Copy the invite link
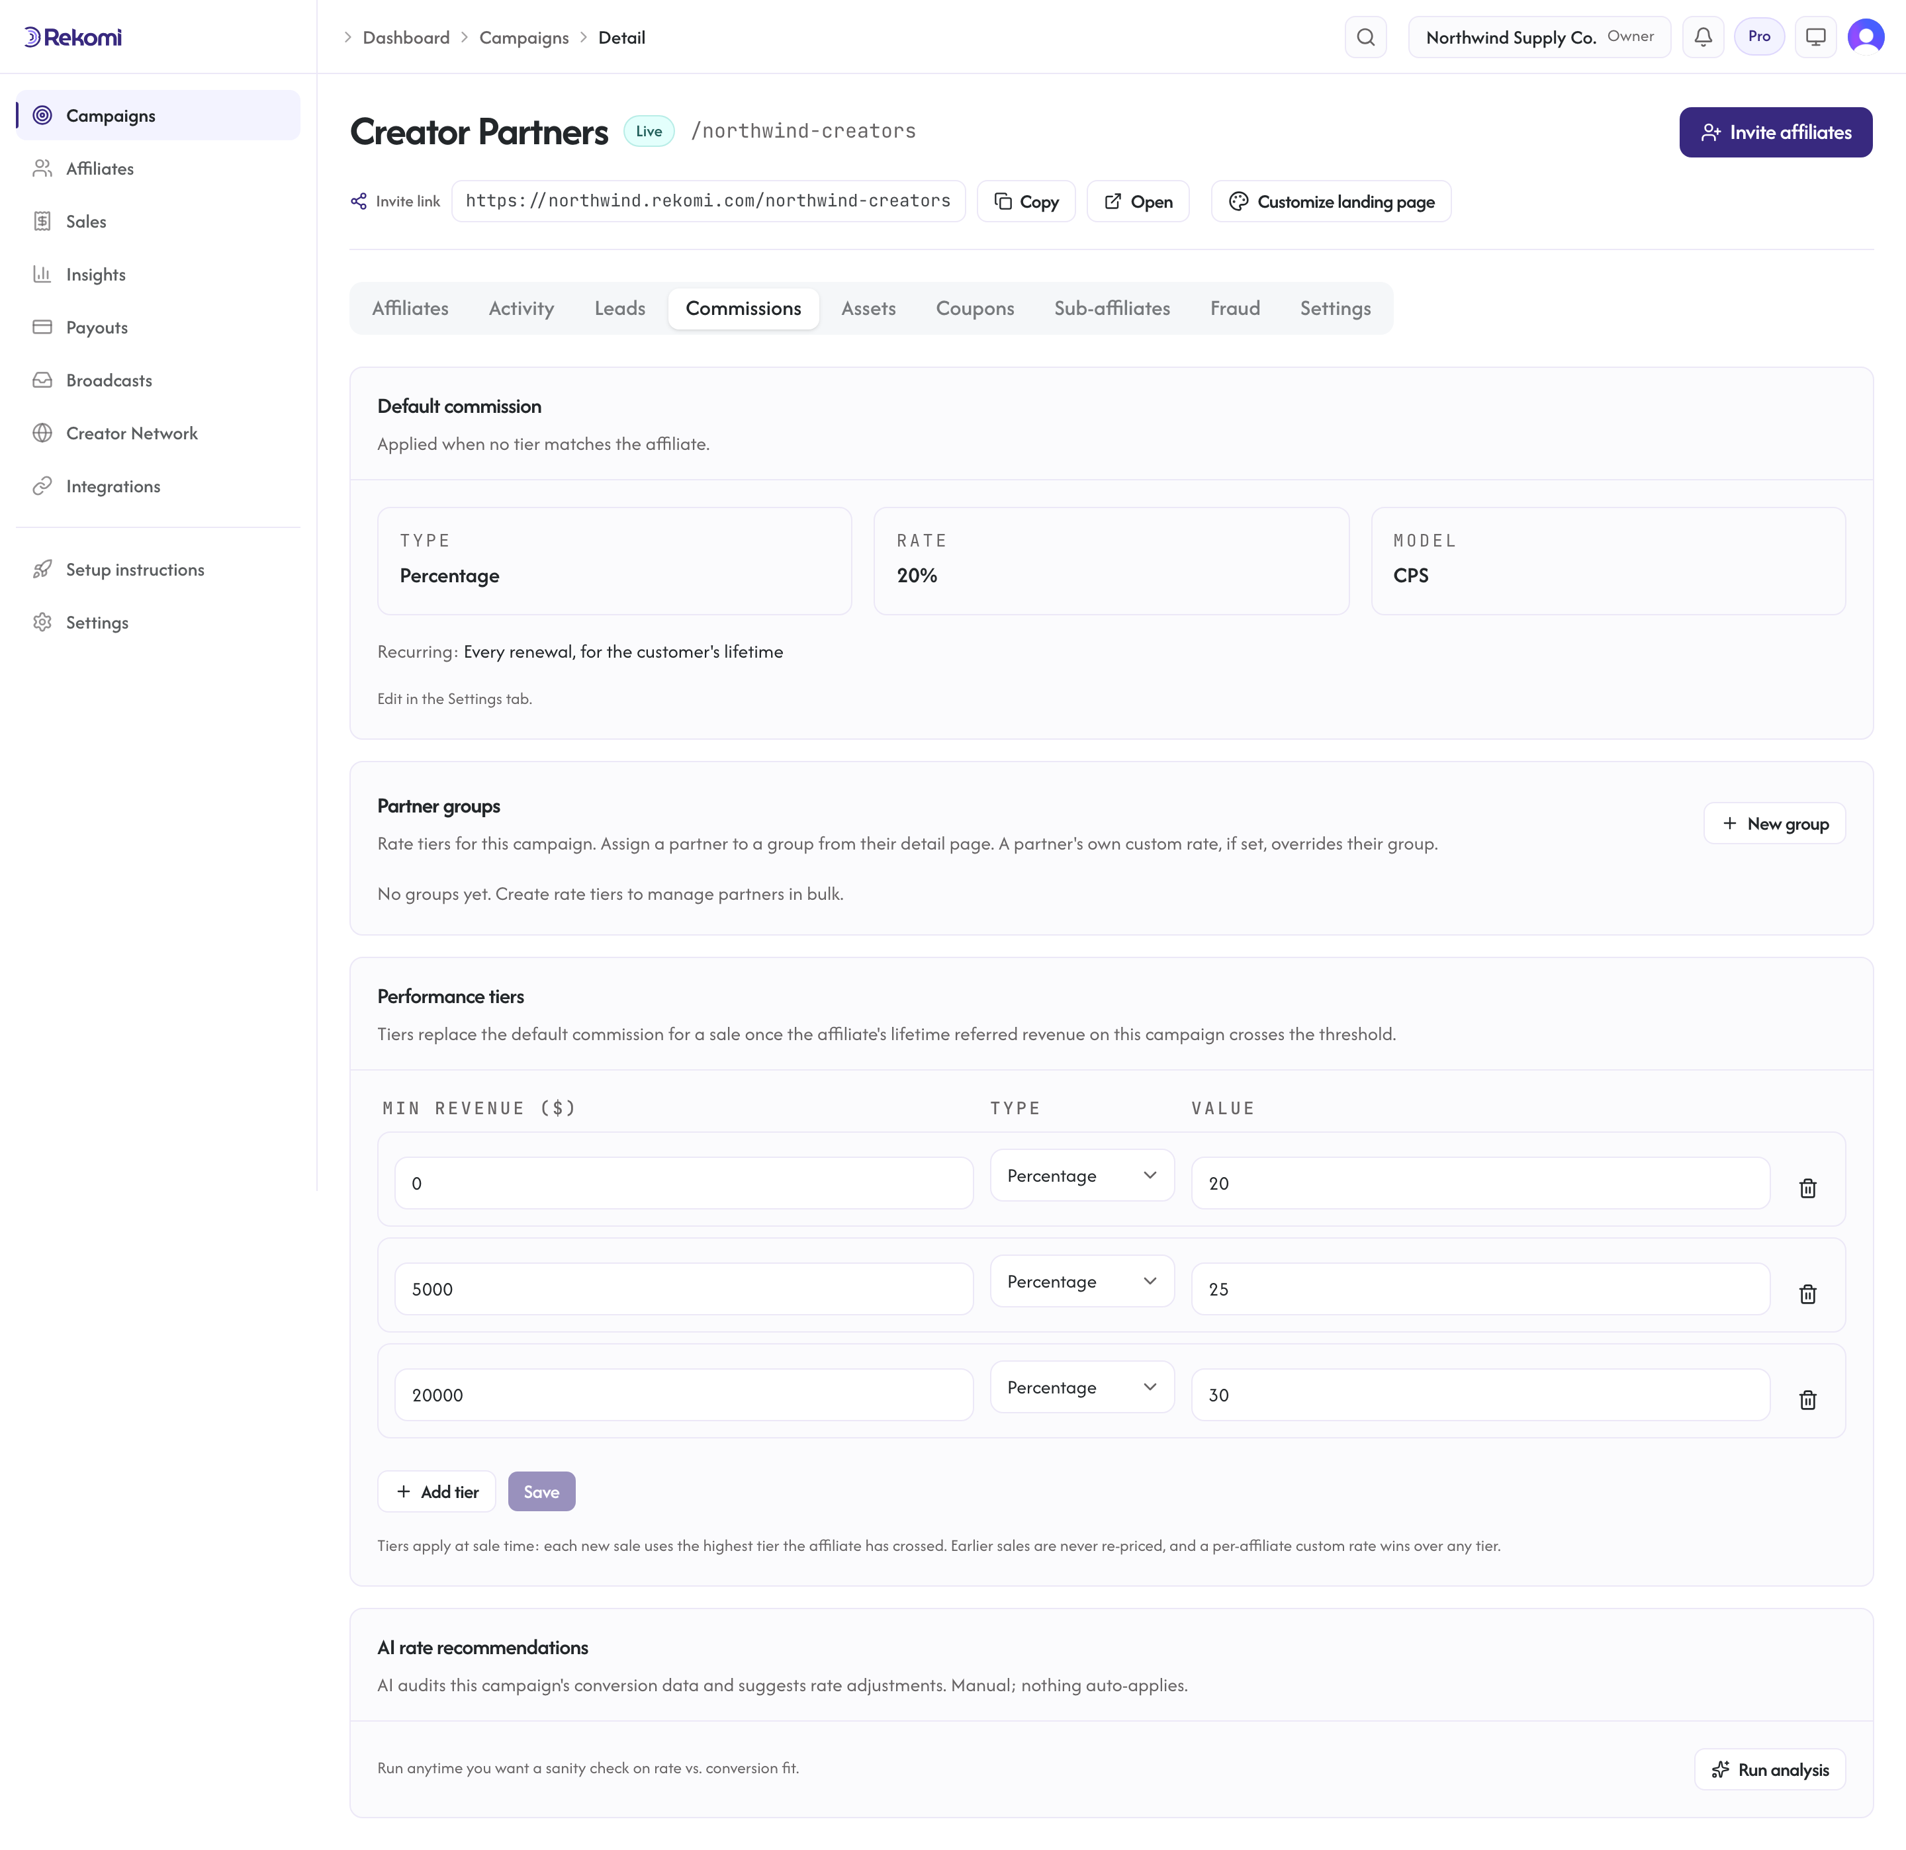Viewport: 1906px width, 1850px height. pos(1026,201)
